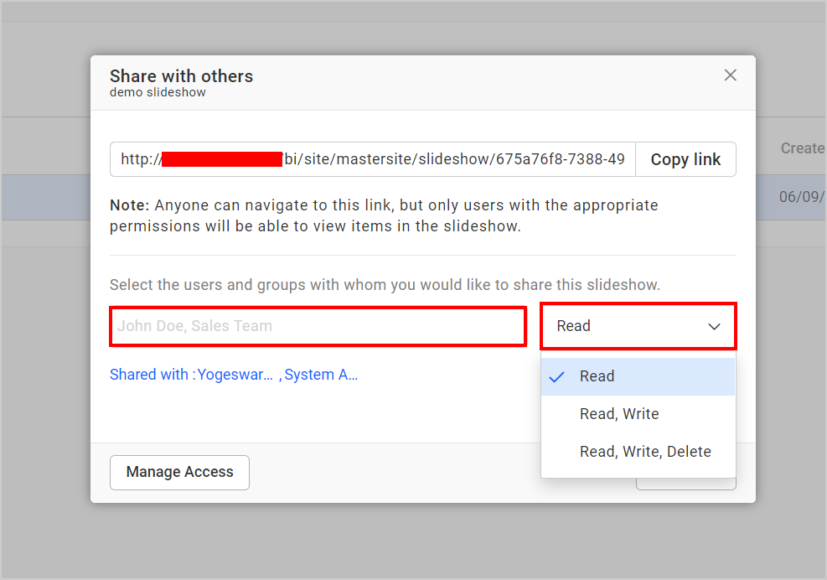Focus the John Doe, Sales Team input
The width and height of the screenshot is (827, 580).
pyautogui.click(x=318, y=326)
